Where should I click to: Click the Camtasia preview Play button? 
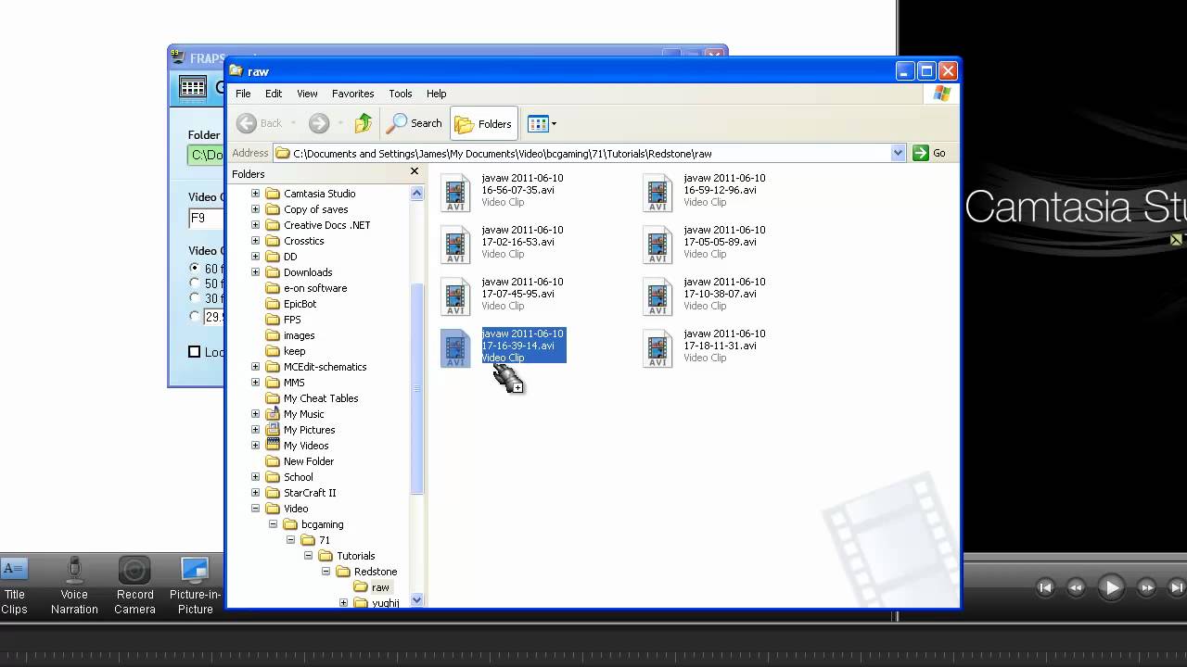click(1111, 587)
